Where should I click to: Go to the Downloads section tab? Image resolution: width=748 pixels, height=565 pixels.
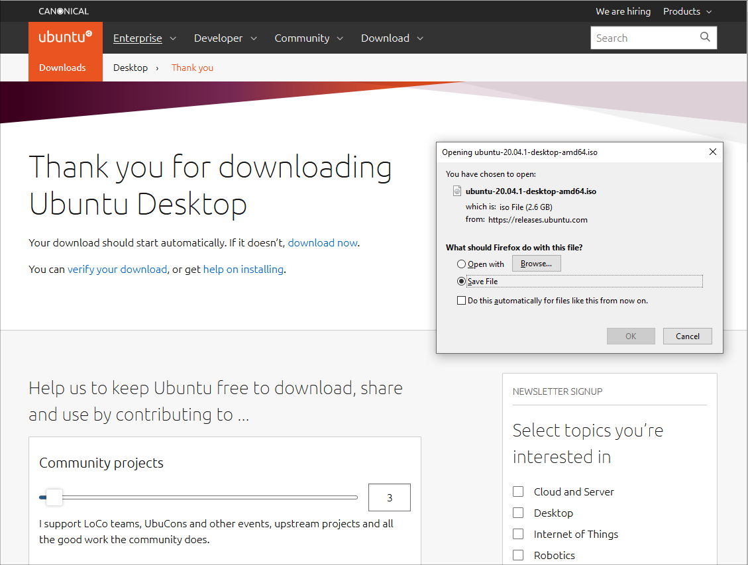(66, 68)
